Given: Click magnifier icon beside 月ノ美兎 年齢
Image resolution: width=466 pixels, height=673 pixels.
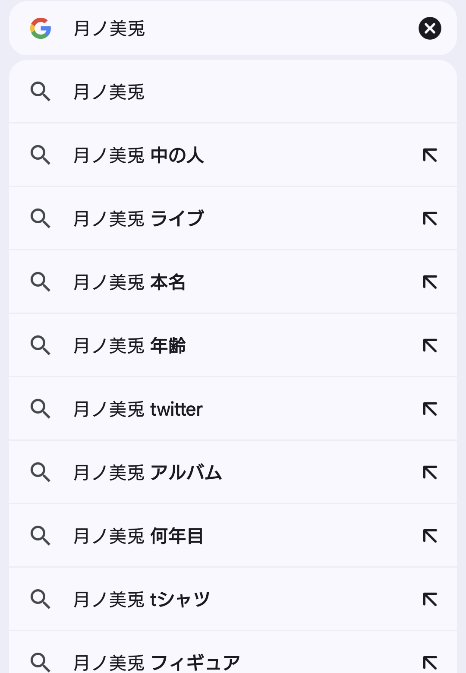Looking at the screenshot, I should coord(41,346).
